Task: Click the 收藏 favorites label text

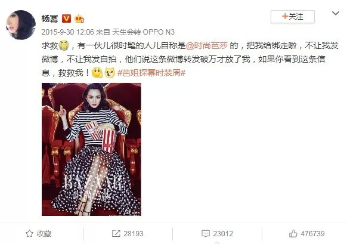Action: 44,234
